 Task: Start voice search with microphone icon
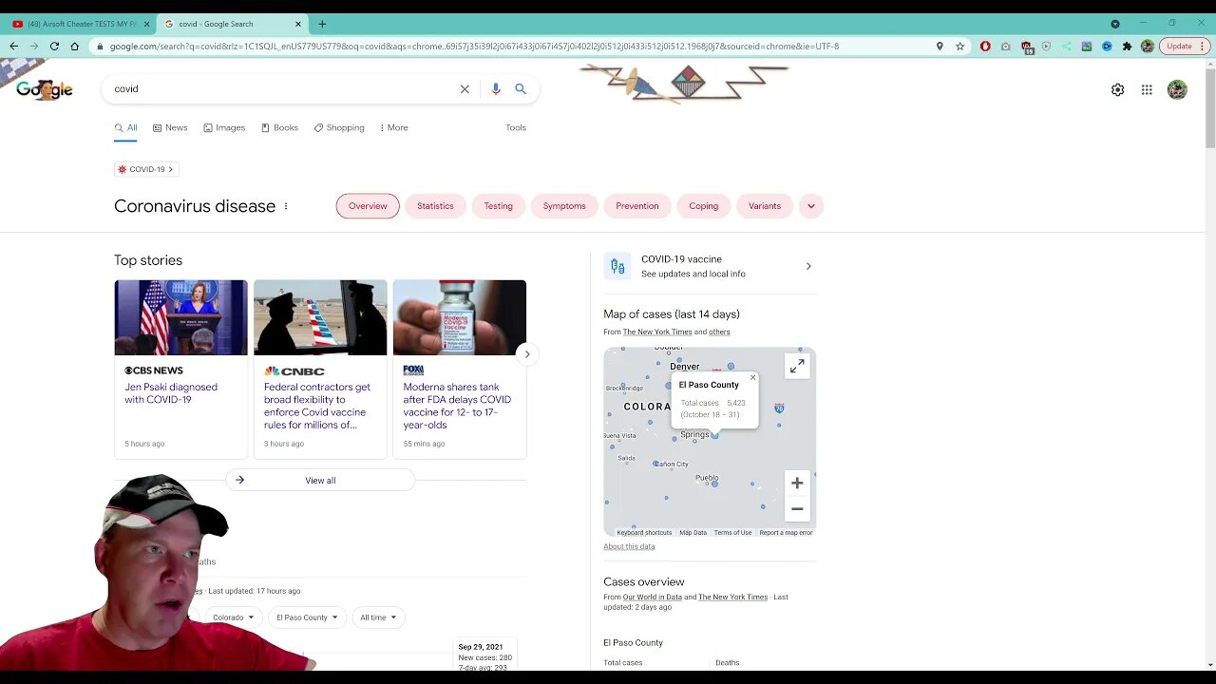tap(495, 89)
